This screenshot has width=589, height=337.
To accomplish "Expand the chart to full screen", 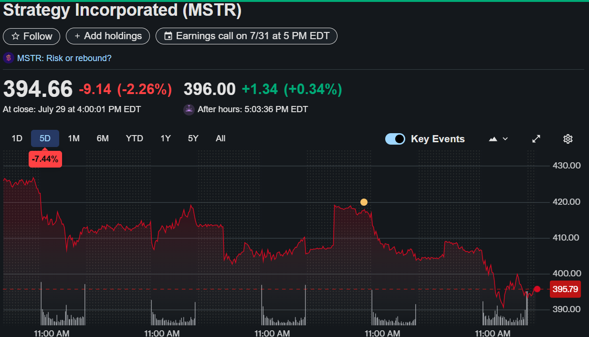I will (536, 139).
